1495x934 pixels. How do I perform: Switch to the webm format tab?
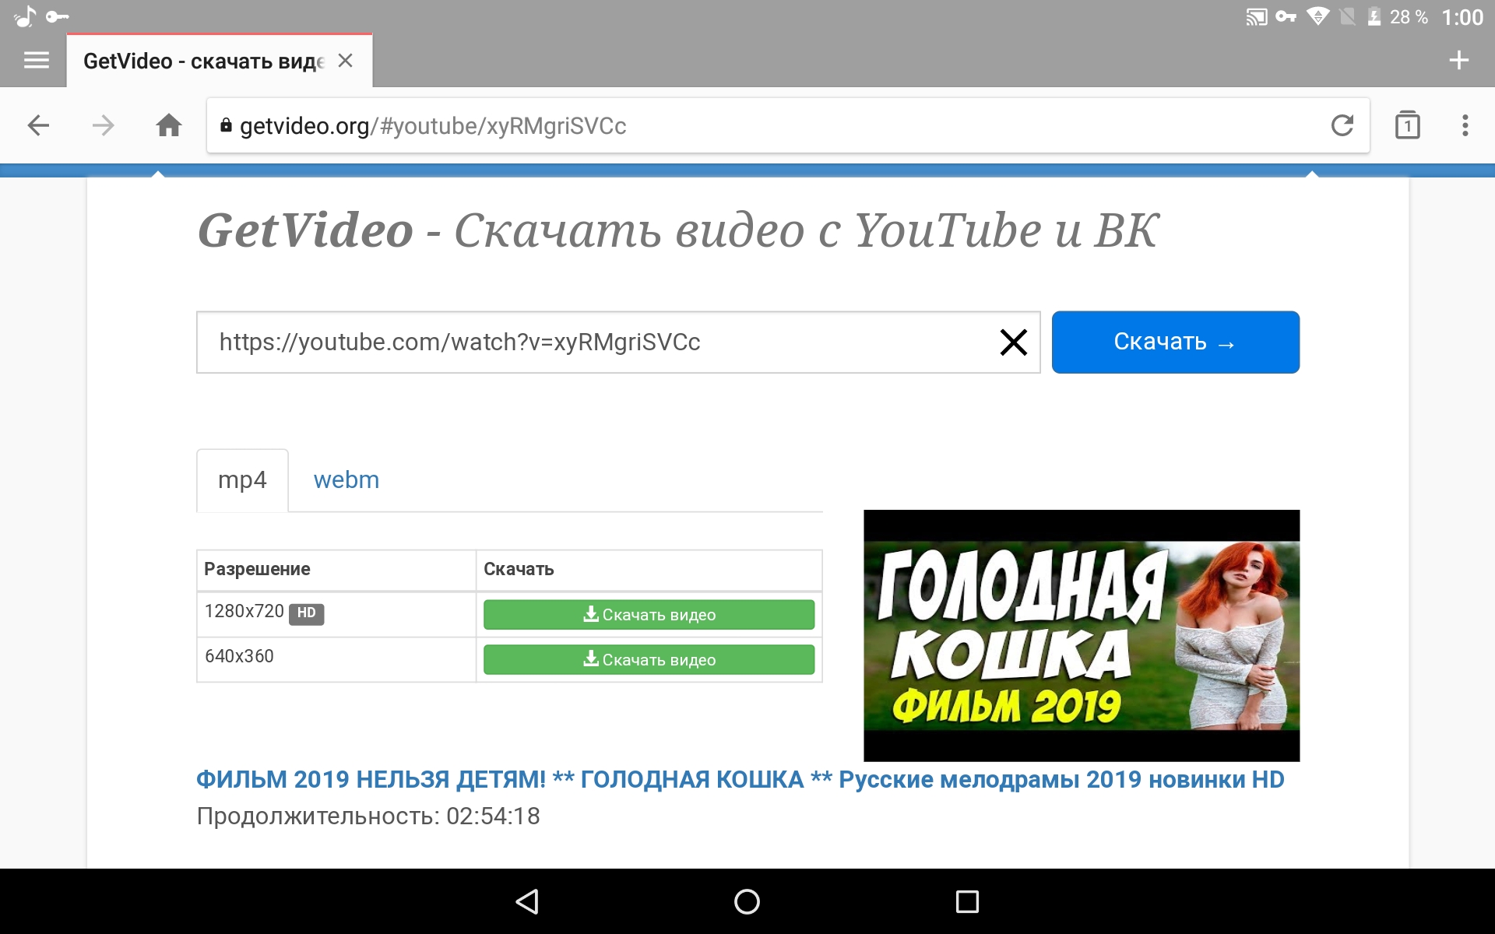[x=346, y=480]
